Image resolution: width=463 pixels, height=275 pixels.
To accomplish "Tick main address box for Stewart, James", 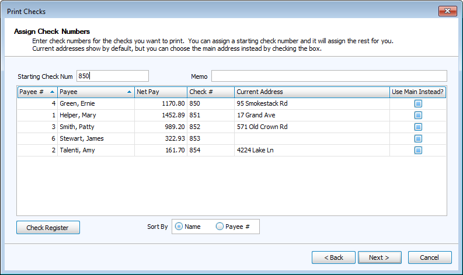I will click(418, 139).
